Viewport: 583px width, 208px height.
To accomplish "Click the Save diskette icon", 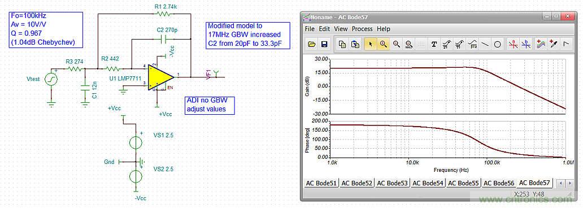I will [324, 44].
